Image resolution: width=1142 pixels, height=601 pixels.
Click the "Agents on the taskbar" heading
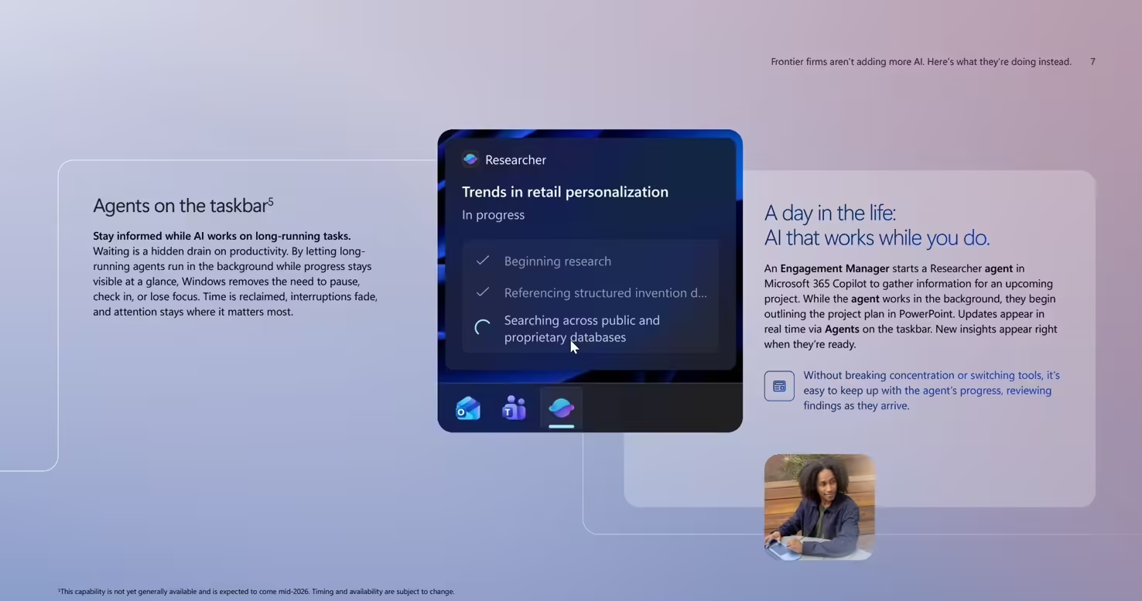pos(183,206)
